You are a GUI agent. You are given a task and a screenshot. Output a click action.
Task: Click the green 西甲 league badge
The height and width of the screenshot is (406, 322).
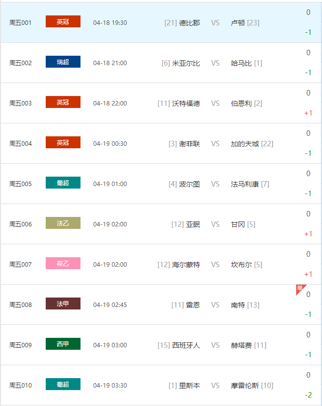[x=63, y=344]
